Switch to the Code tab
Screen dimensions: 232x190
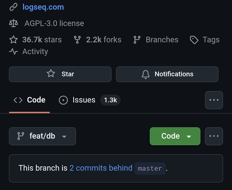coord(29,100)
